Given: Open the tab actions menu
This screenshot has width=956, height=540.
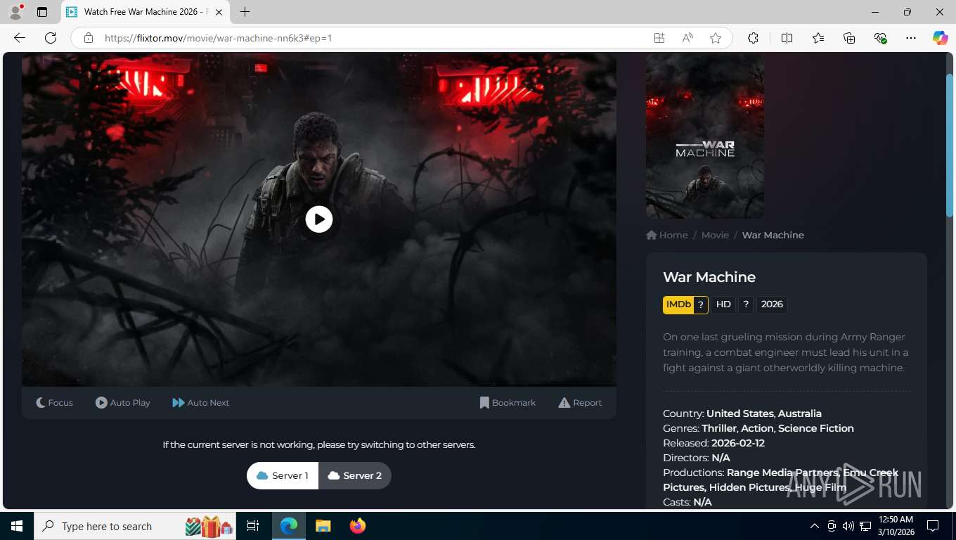Looking at the screenshot, I should [x=42, y=12].
